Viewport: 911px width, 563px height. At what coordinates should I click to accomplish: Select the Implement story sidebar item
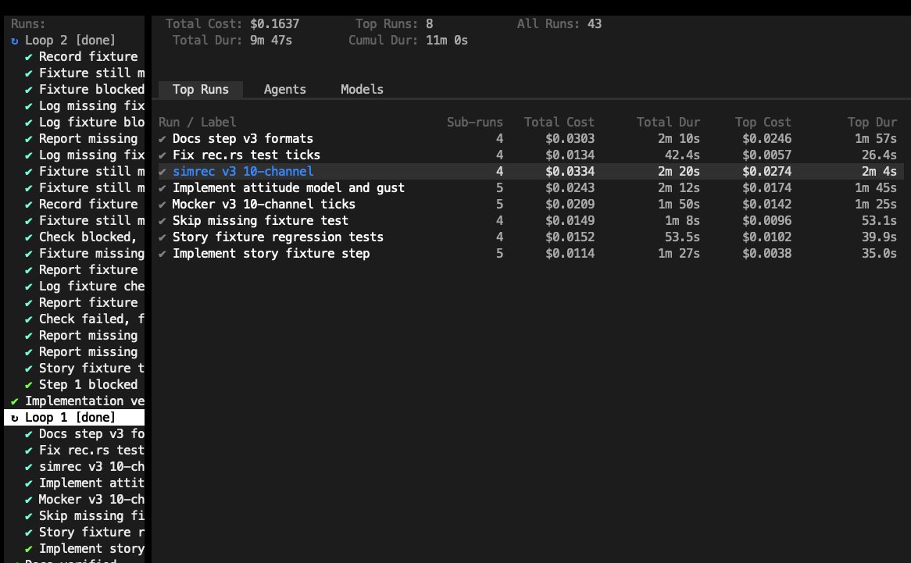point(91,548)
